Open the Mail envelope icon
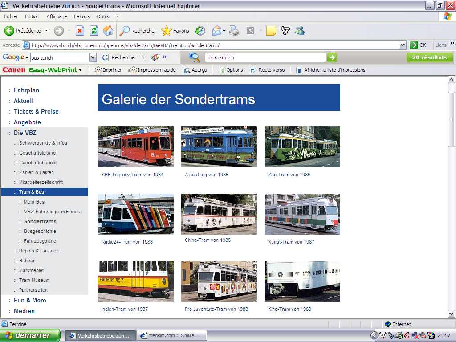The image size is (456, 342). 216,31
